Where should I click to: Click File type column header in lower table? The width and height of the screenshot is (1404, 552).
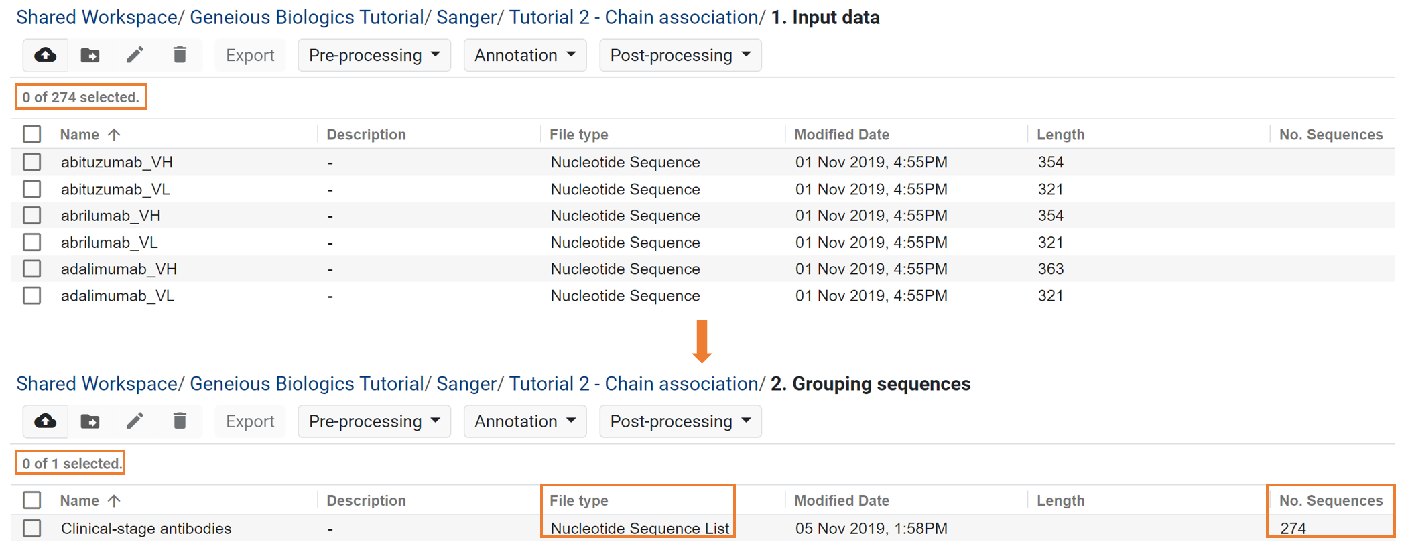tap(579, 500)
